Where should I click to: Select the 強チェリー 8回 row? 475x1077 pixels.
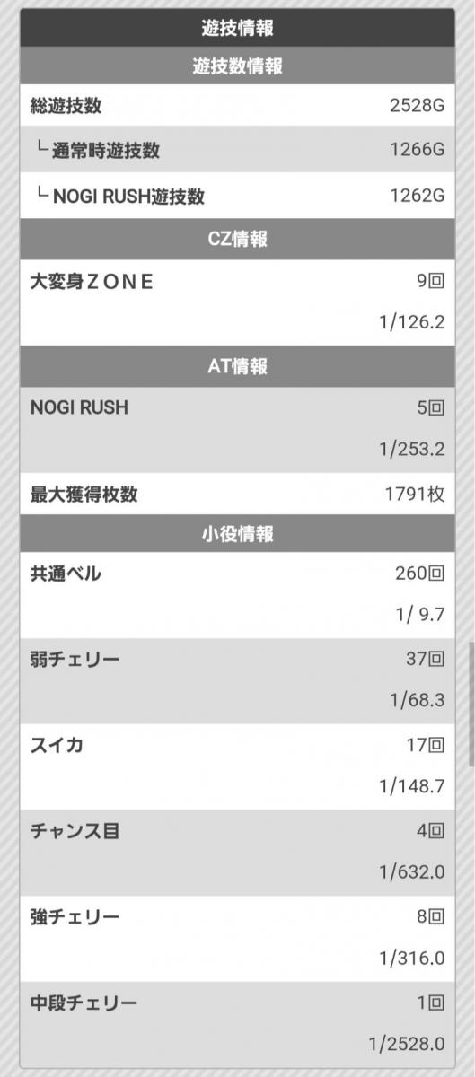pyautogui.click(x=237, y=939)
